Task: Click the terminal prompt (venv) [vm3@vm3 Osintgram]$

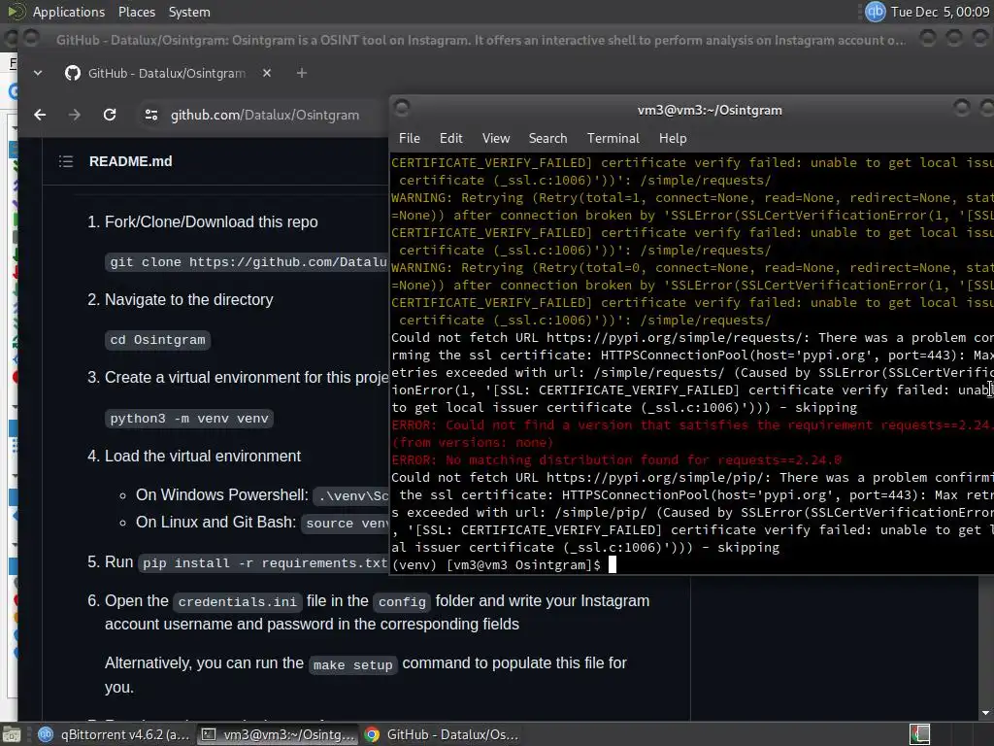Action: coord(496,564)
